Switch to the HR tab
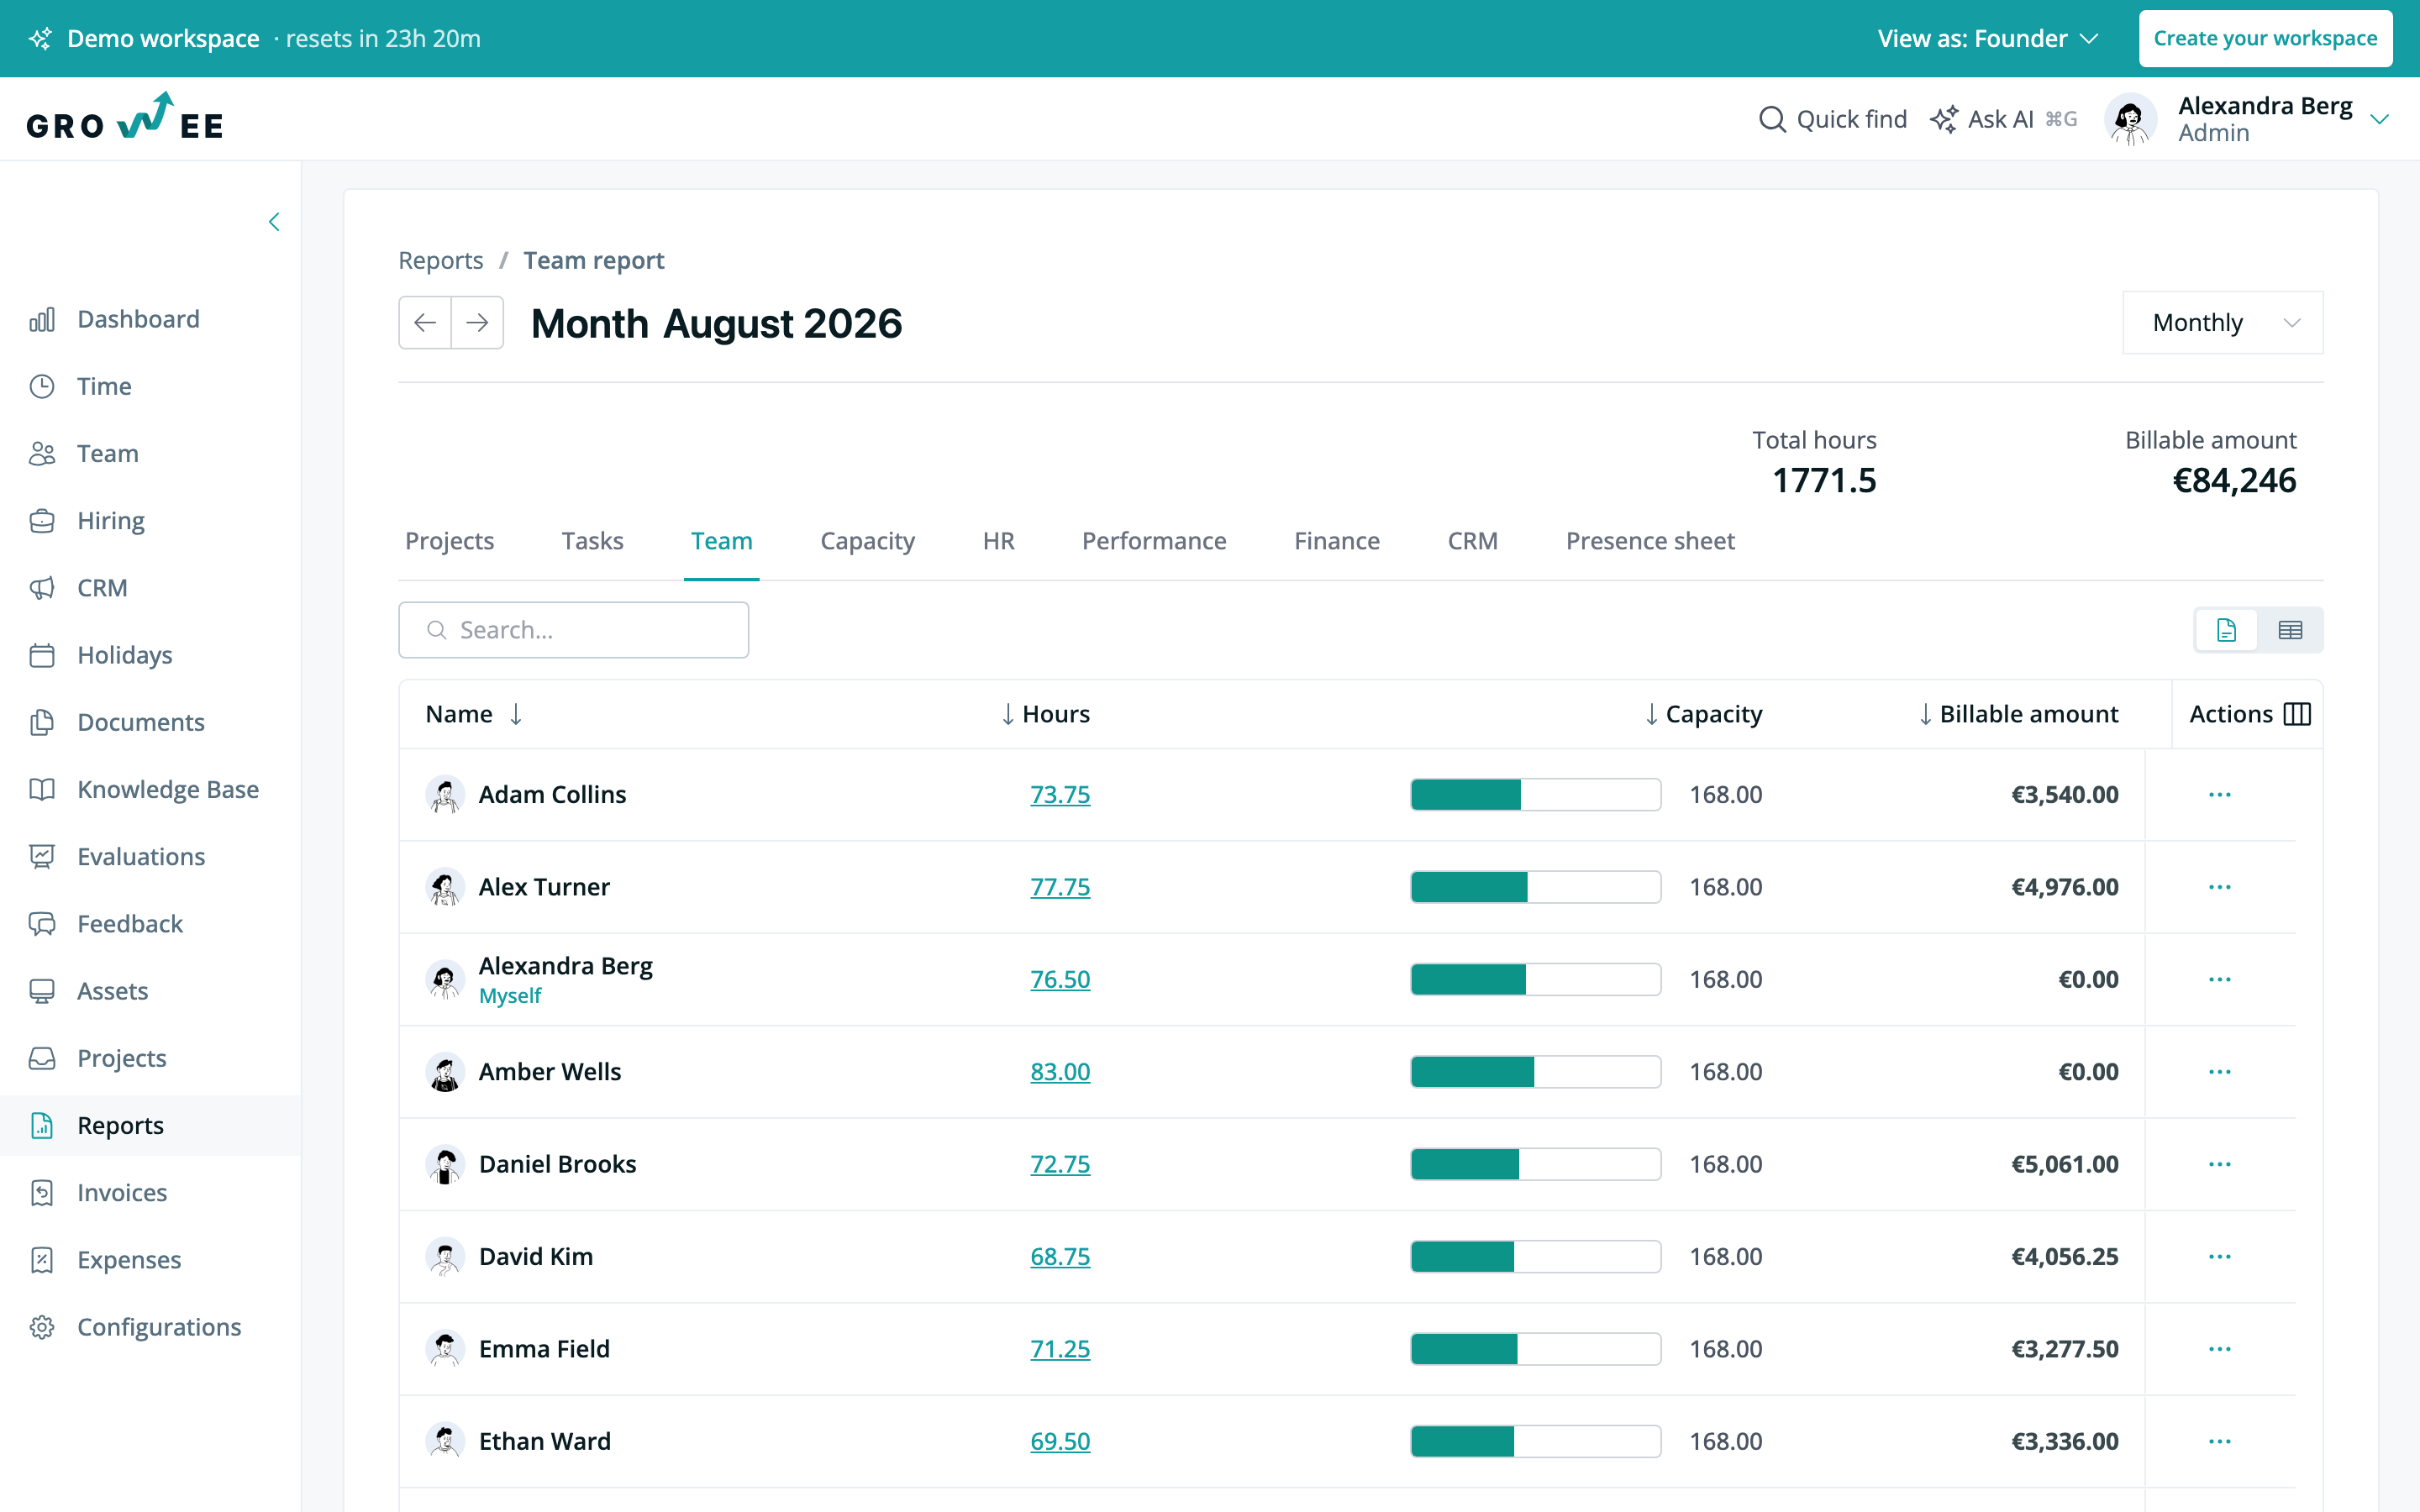Image resolution: width=2420 pixels, height=1512 pixels. pyautogui.click(x=999, y=541)
